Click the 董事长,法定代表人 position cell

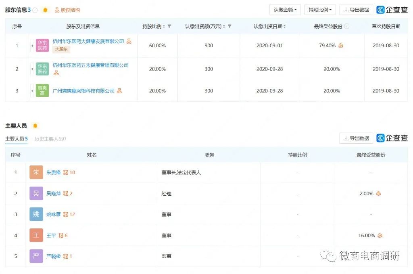pos(209,173)
